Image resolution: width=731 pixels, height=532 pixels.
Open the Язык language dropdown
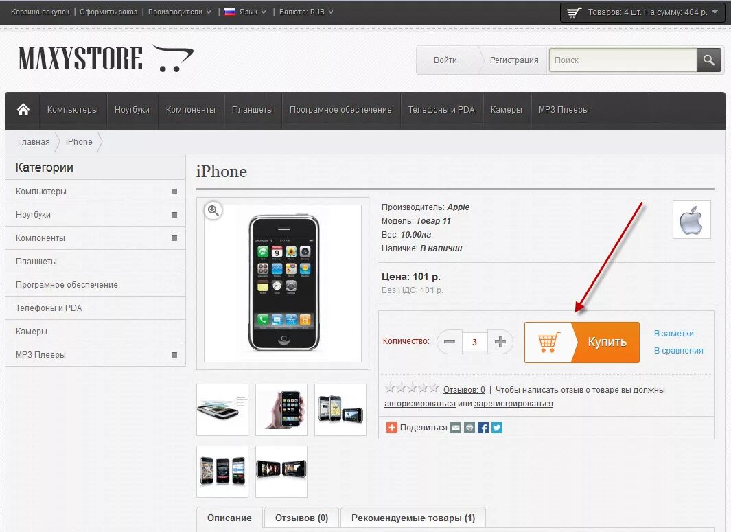tap(245, 12)
